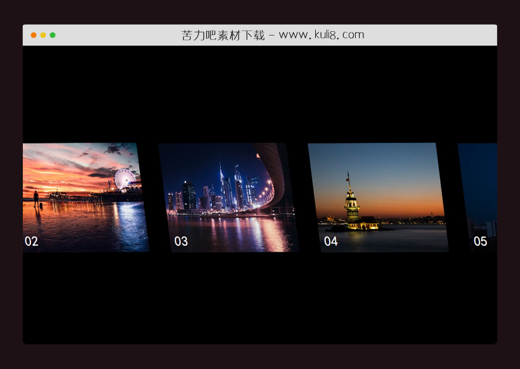Click the yellow minimize window button
The width and height of the screenshot is (520, 369).
pos(43,35)
